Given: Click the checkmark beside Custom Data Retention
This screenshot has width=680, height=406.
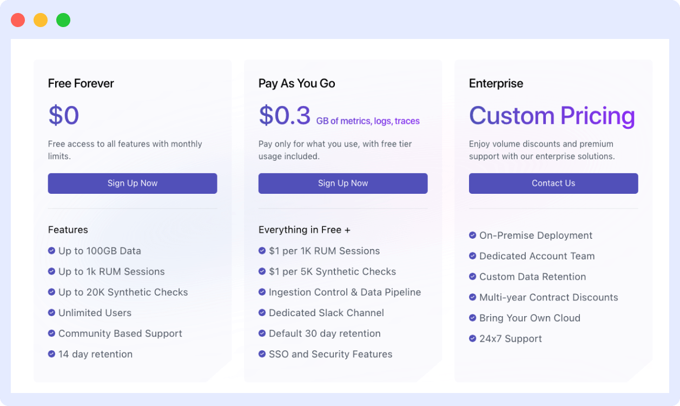Looking at the screenshot, I should 472,277.
